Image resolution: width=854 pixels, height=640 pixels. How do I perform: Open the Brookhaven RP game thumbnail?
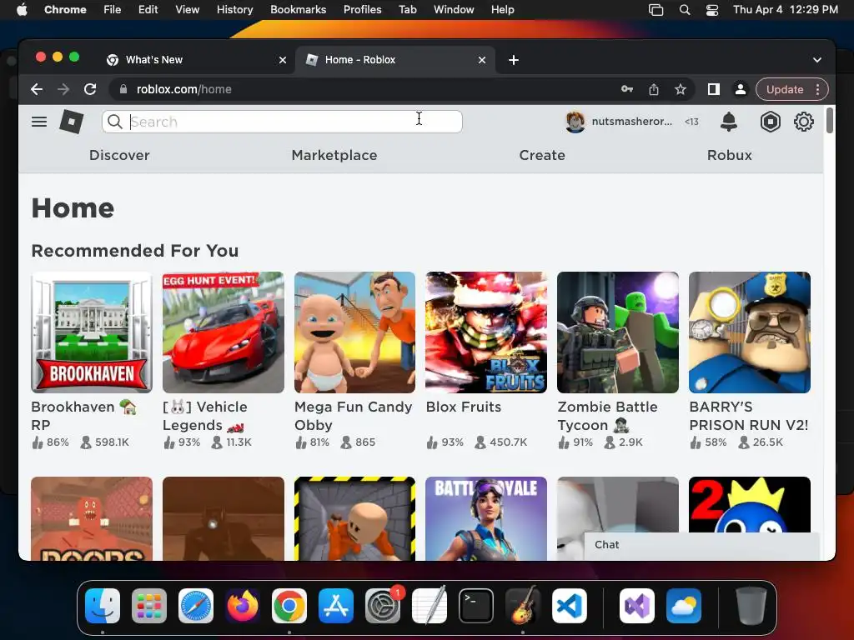click(92, 332)
